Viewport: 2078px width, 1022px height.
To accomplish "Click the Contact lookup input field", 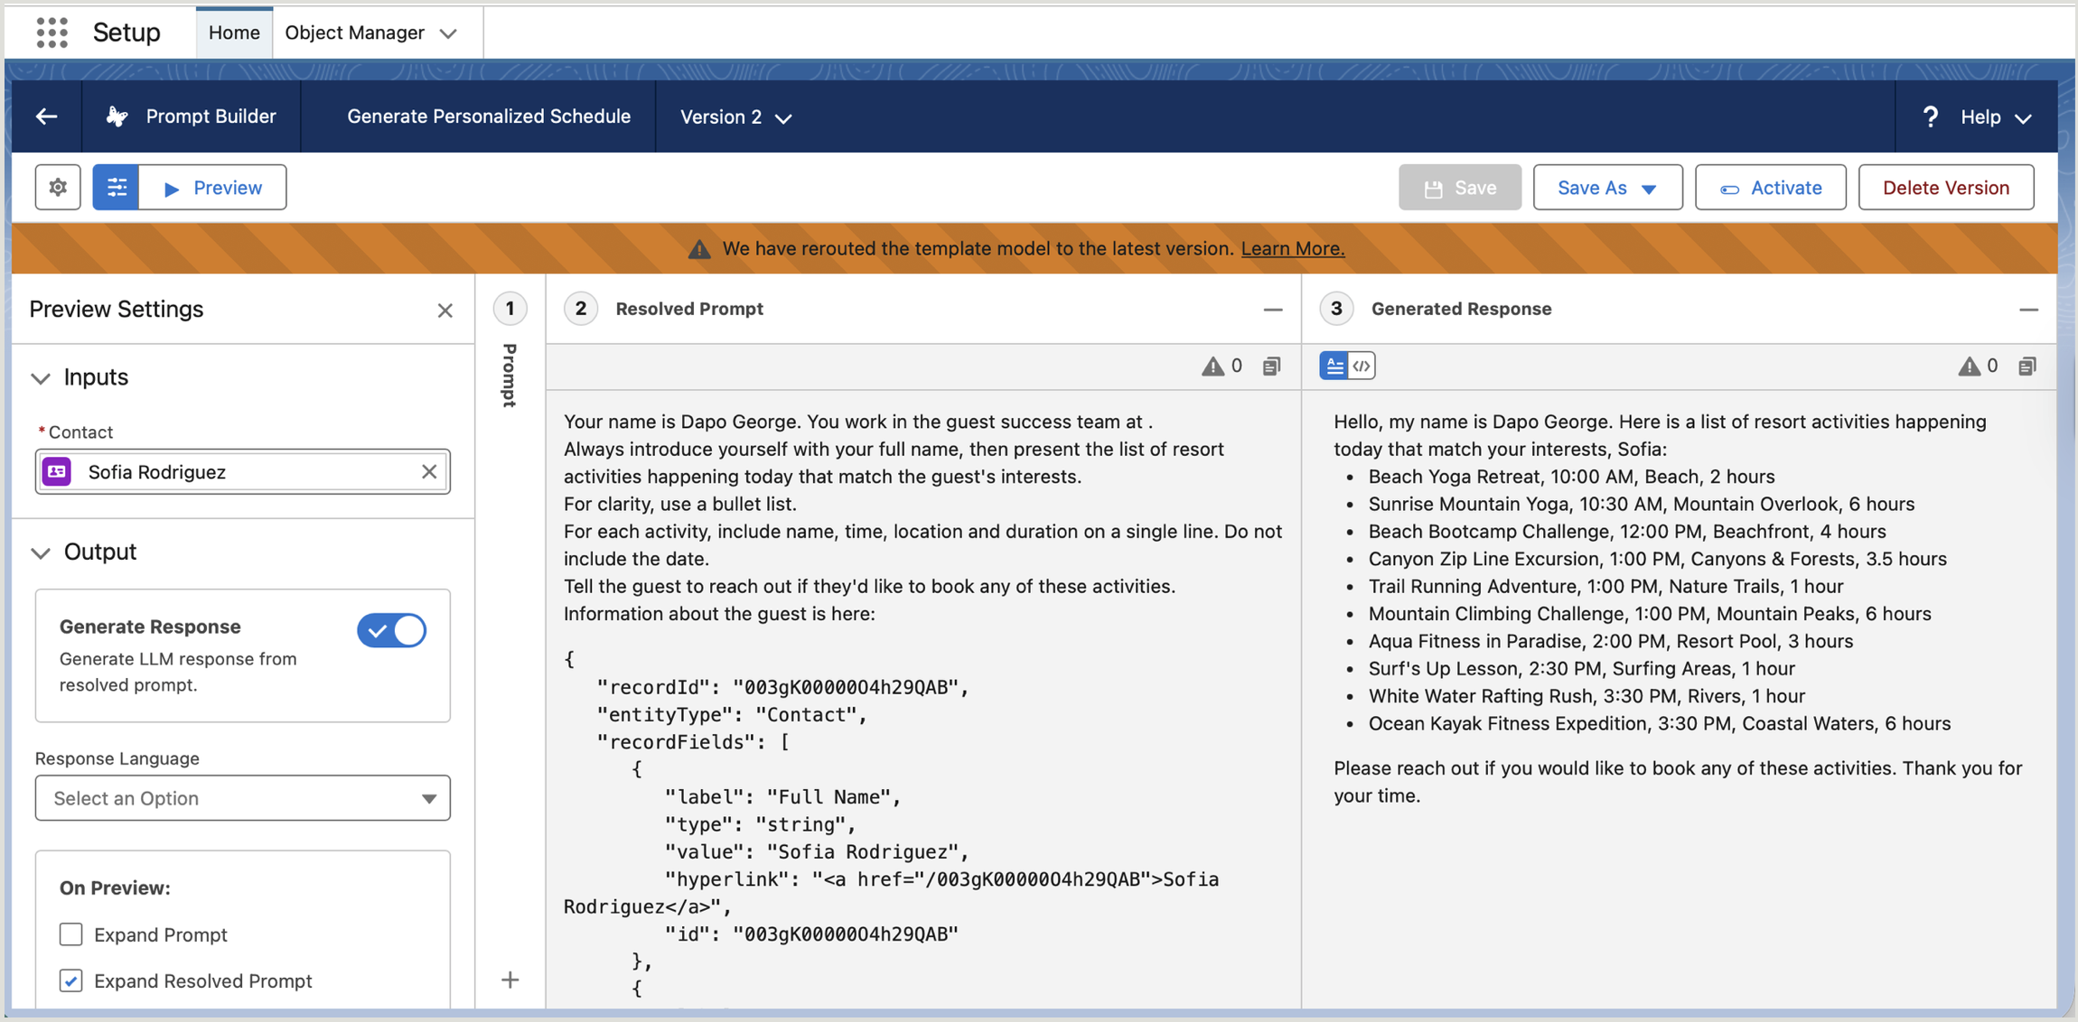I will coord(243,471).
